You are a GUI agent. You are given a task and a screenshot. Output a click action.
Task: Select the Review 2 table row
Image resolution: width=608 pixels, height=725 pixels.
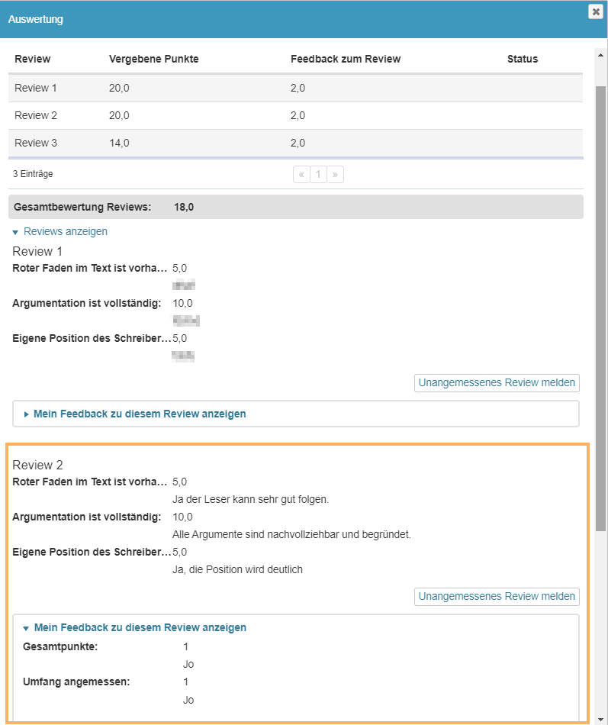(295, 115)
